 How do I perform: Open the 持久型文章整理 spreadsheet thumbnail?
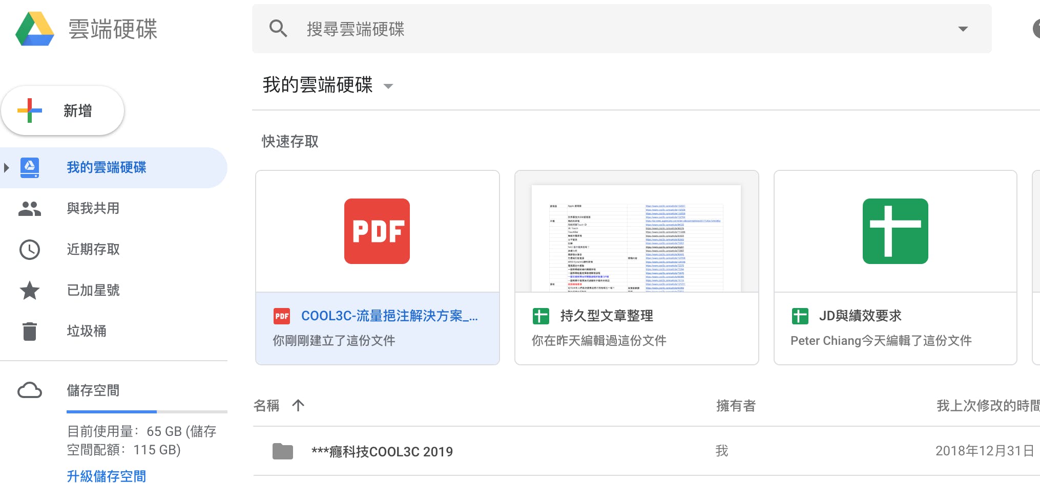point(636,238)
